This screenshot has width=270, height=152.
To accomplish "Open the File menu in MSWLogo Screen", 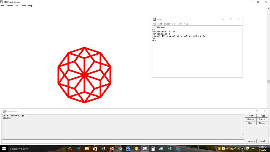I will [3, 6].
